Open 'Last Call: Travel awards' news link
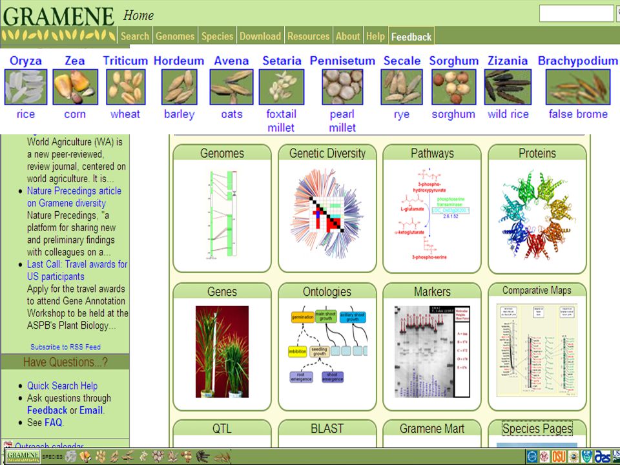Image resolution: width=620 pixels, height=465 pixels. coord(77,271)
